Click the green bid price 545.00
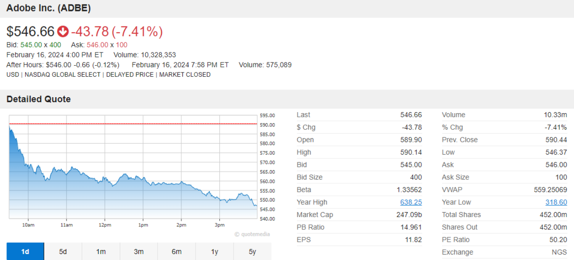 coord(31,45)
